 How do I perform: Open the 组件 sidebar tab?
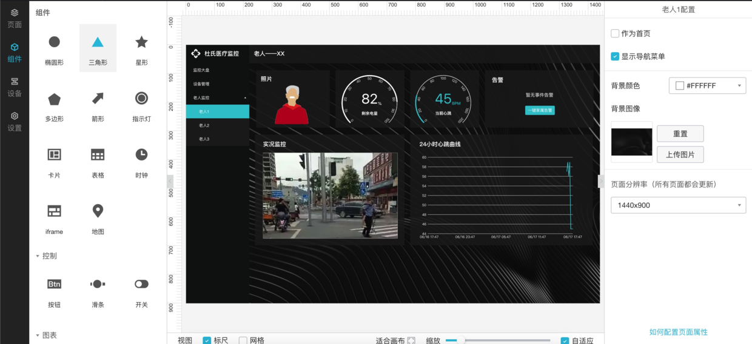(x=15, y=53)
